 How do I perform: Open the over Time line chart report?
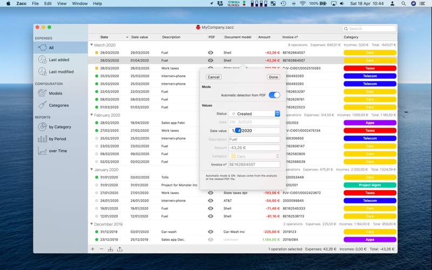point(42,151)
